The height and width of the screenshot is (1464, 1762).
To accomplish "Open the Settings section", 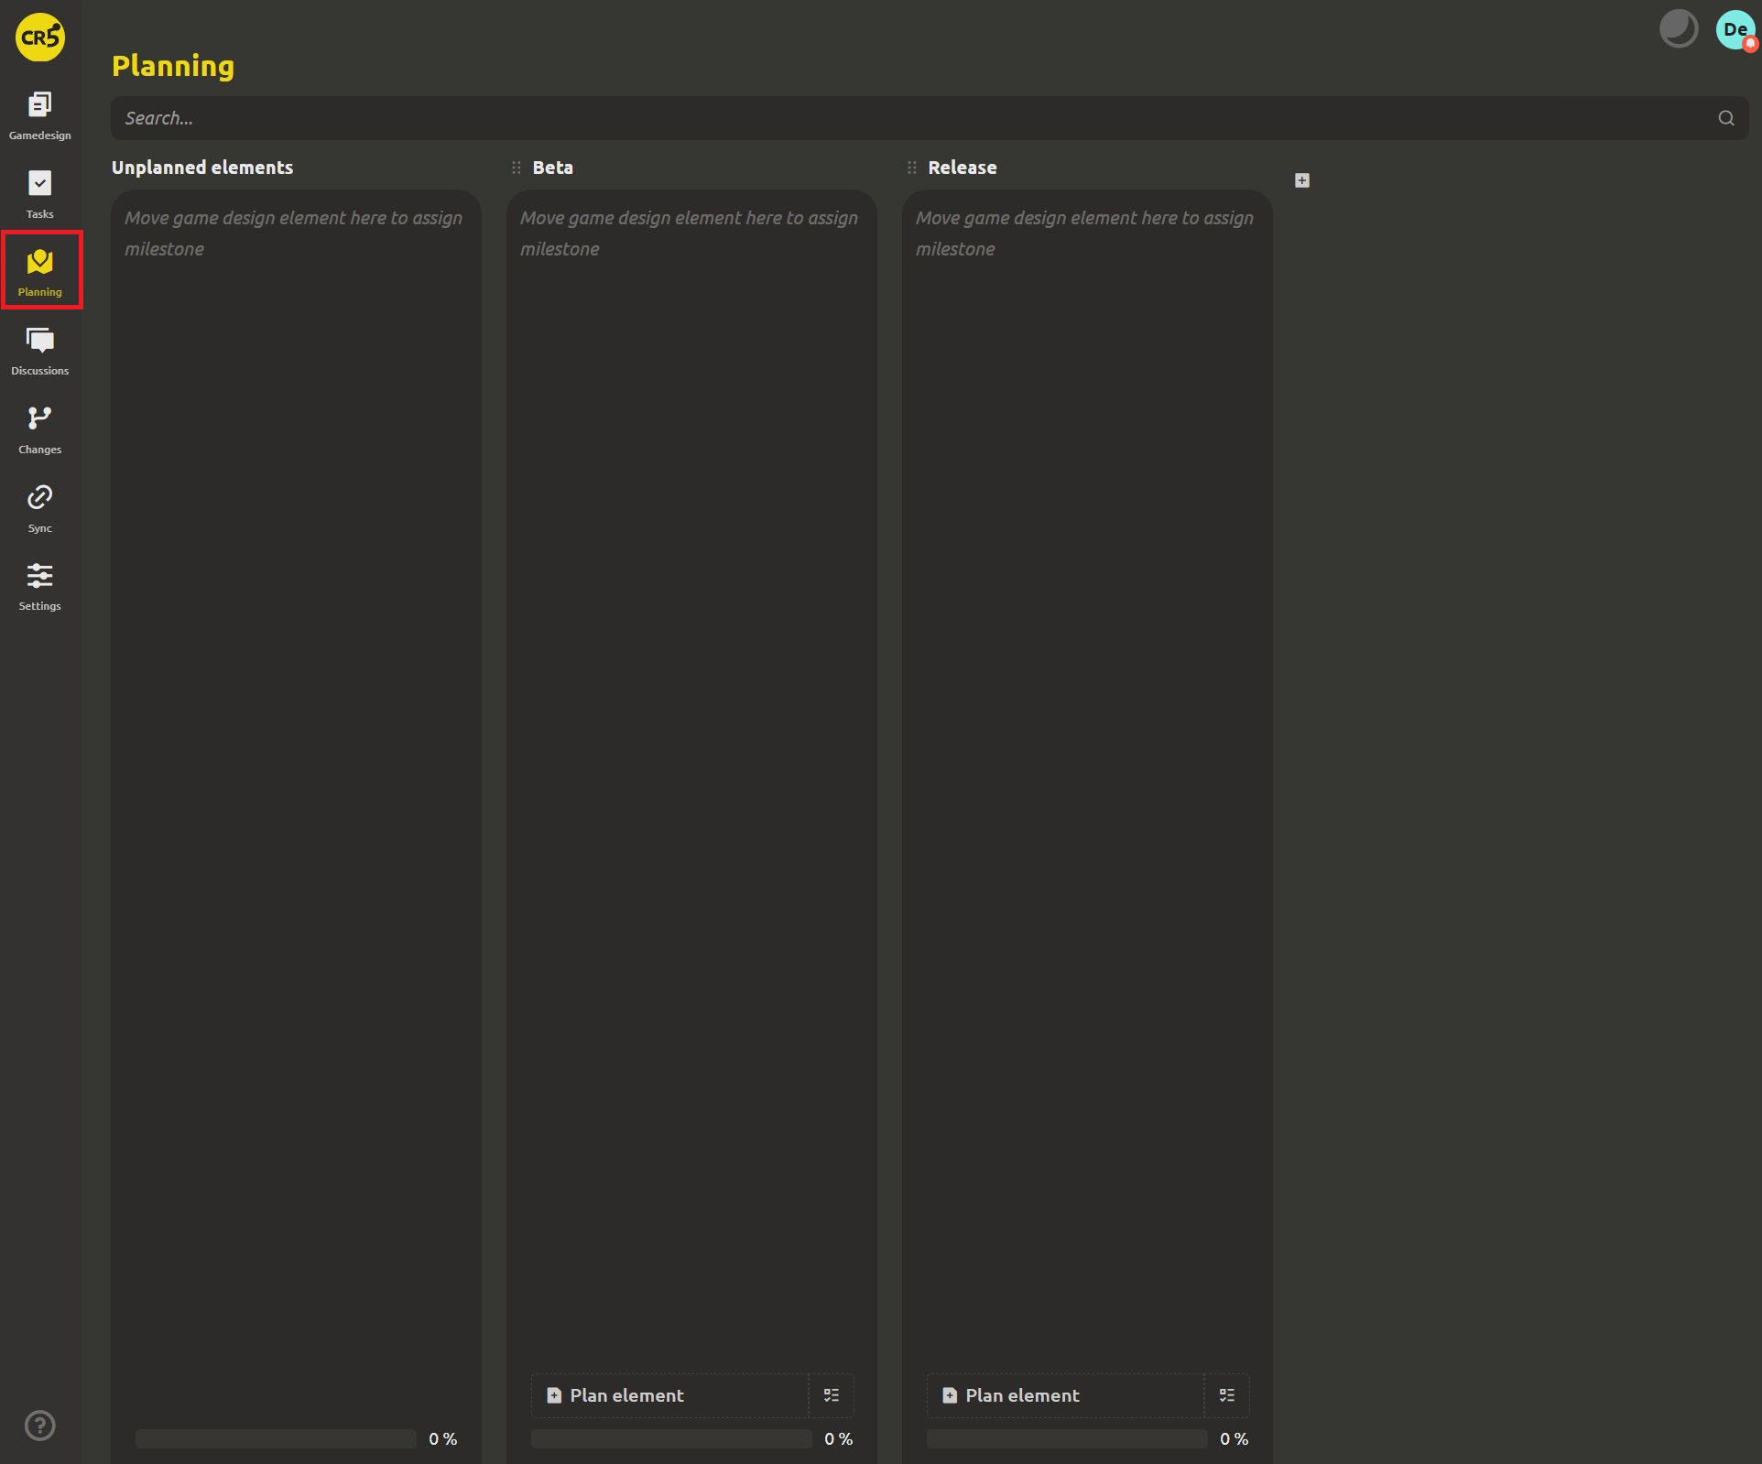I will click(x=40, y=587).
